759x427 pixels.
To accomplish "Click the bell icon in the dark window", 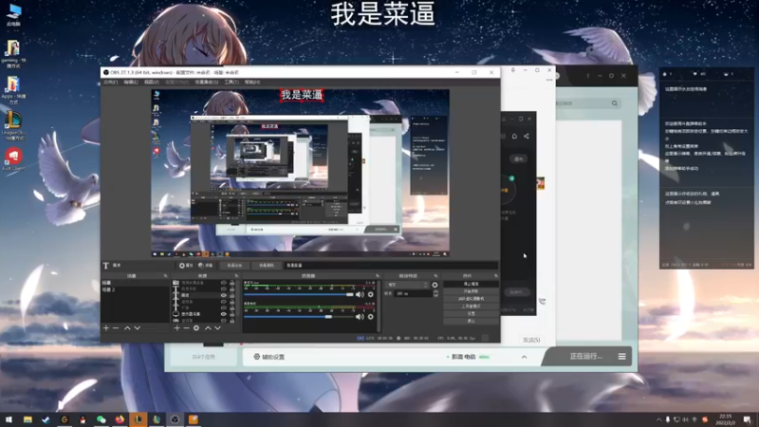I will [514, 137].
